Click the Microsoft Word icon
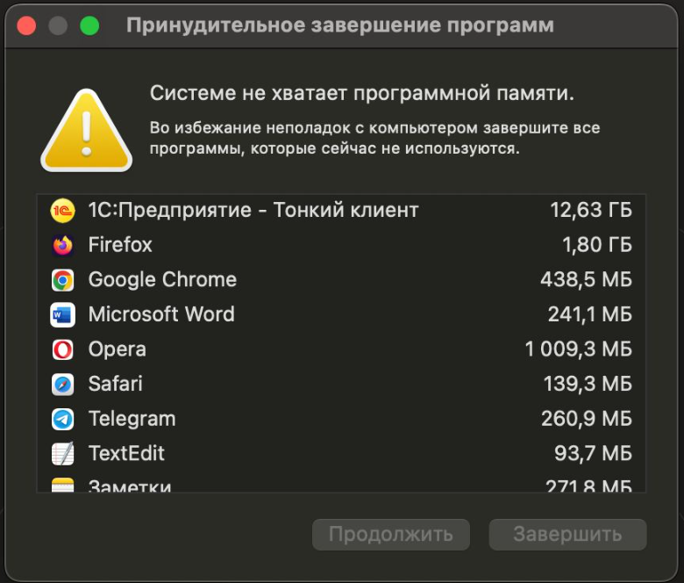The height and width of the screenshot is (583, 684). coord(63,314)
